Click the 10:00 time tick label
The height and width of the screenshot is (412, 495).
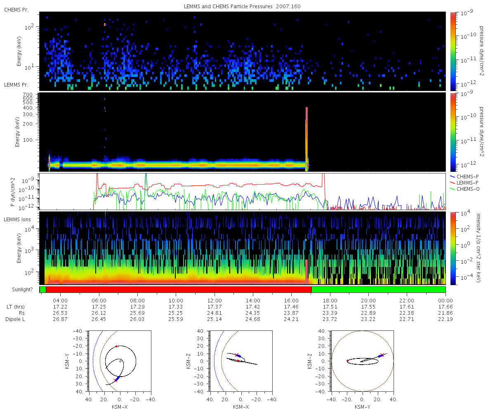[176, 300]
